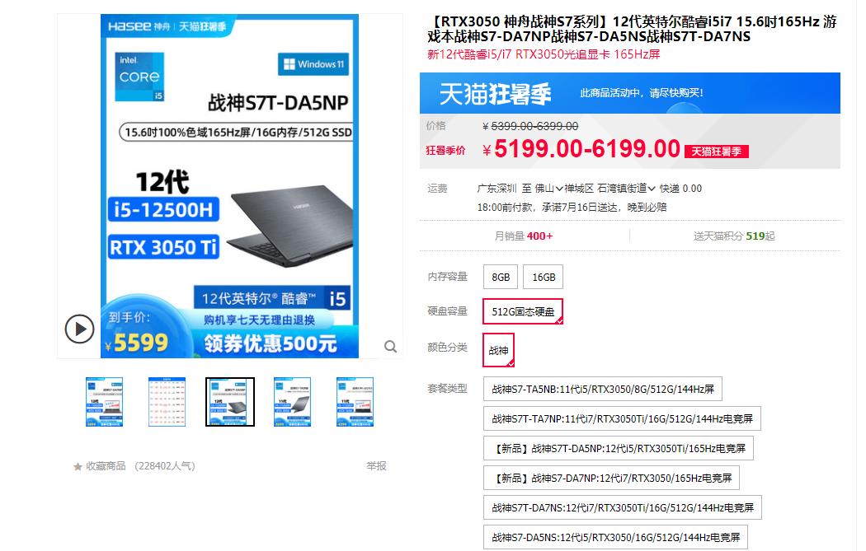866x551 pixels.
Task: Select the 16GB memory option
Action: point(544,277)
